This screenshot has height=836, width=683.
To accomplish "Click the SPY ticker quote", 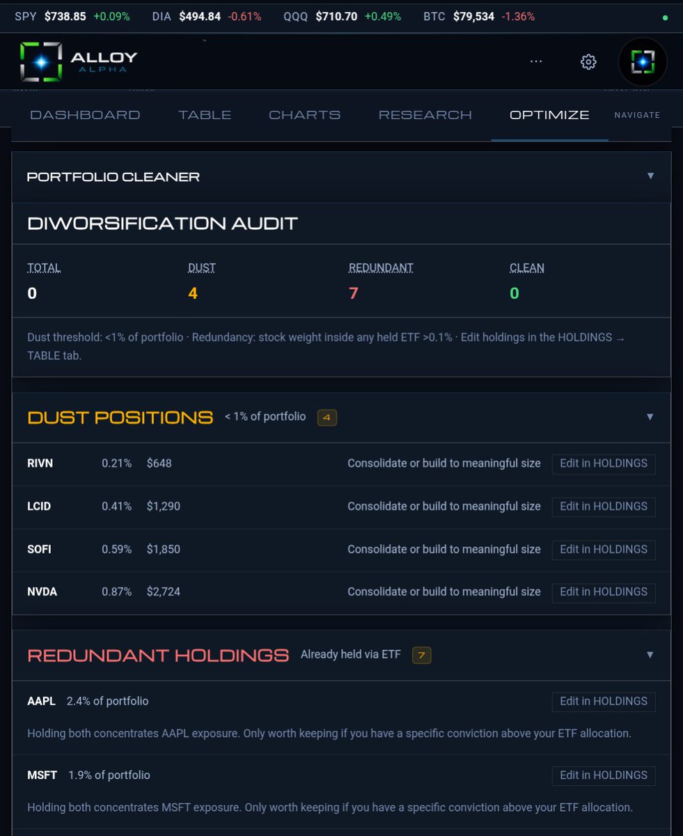I will click(x=72, y=17).
